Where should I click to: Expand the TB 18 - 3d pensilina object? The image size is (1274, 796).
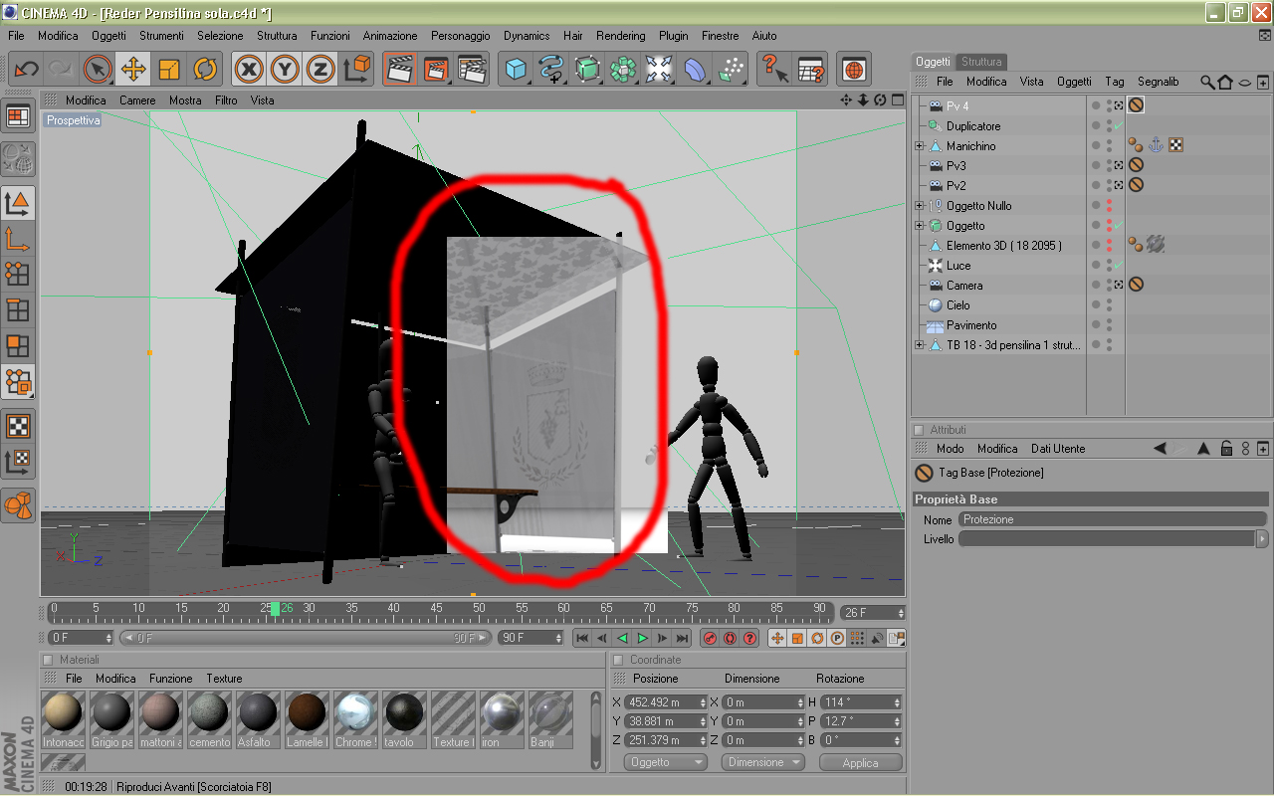pos(920,345)
